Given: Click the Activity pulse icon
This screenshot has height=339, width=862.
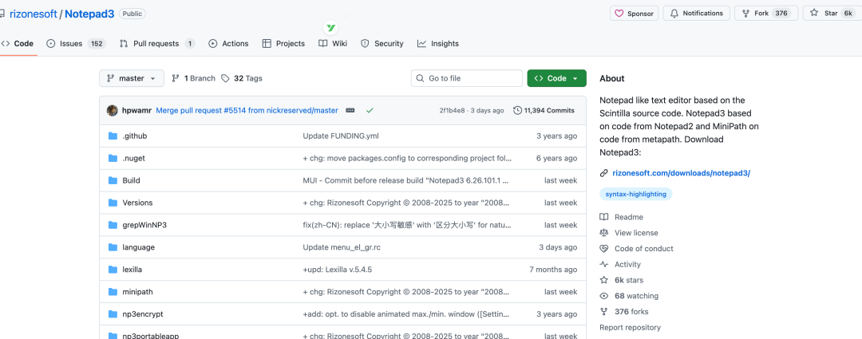Looking at the screenshot, I should (x=604, y=265).
